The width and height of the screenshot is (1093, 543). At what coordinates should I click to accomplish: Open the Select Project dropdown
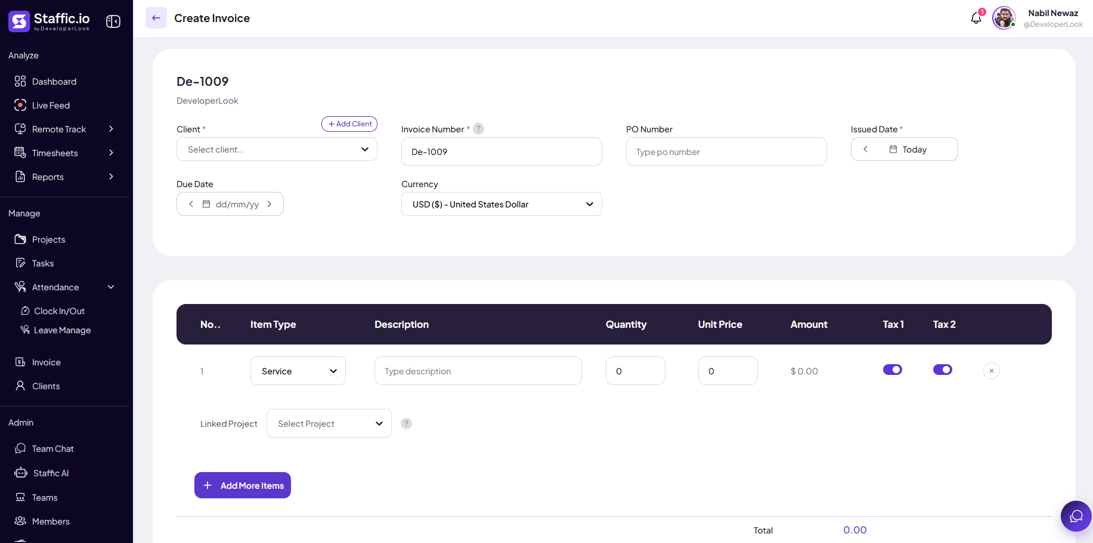[x=329, y=423]
